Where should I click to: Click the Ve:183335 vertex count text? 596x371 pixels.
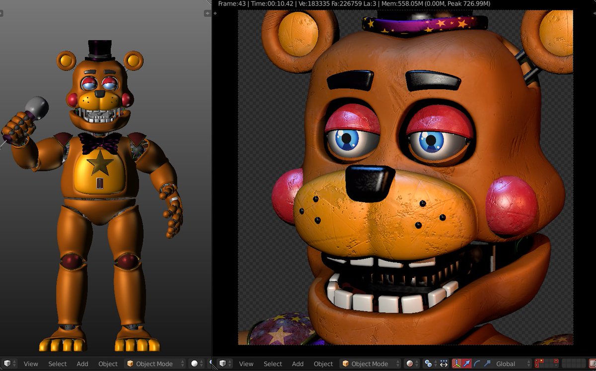(x=315, y=3)
